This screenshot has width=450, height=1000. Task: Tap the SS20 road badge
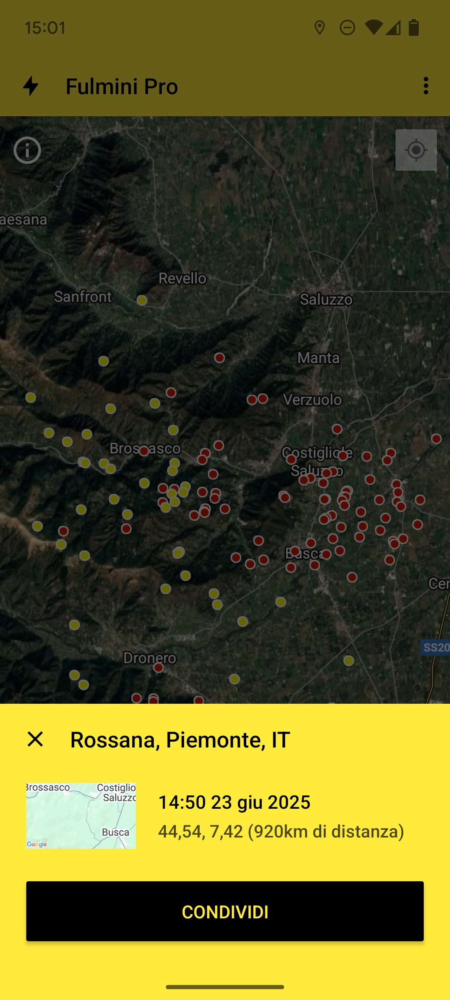coord(436,647)
